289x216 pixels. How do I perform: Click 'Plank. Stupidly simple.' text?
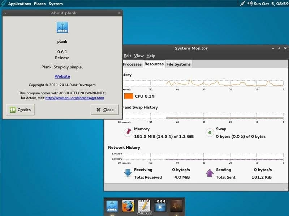(62, 67)
